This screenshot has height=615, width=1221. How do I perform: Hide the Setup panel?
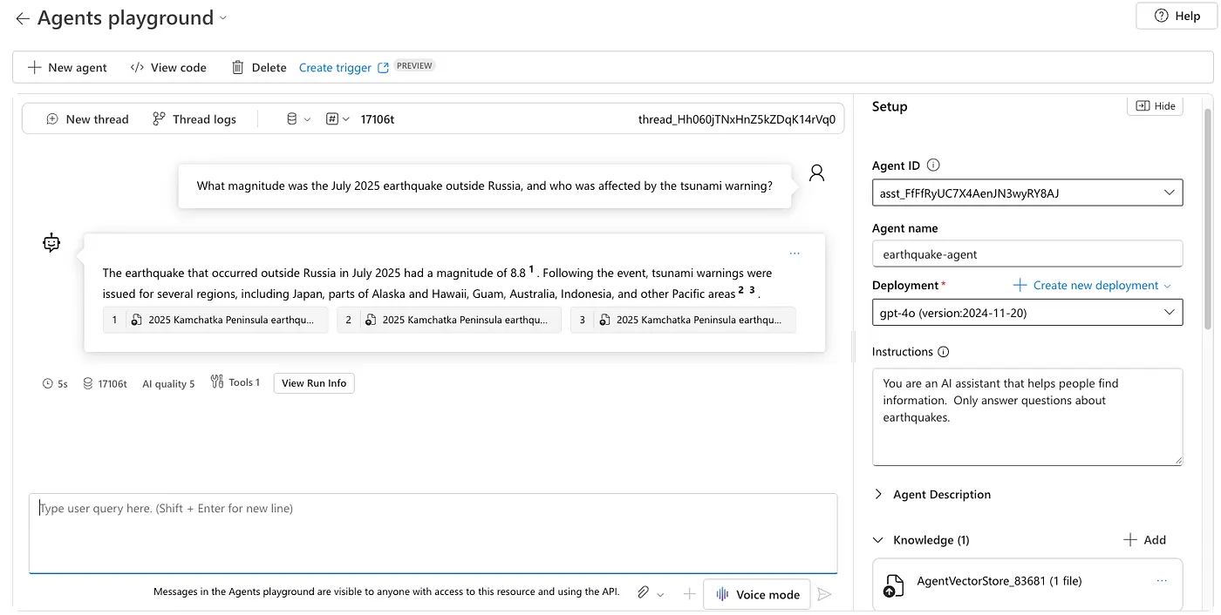tap(1155, 106)
